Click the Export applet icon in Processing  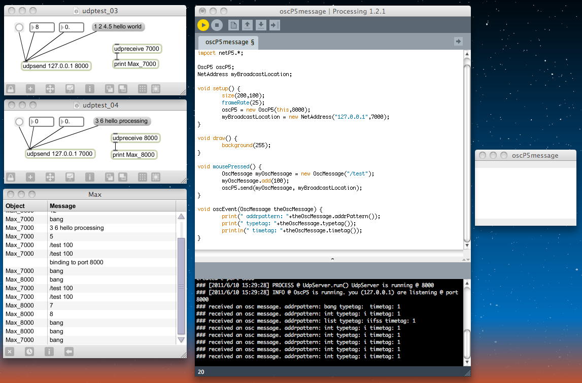[x=275, y=25]
